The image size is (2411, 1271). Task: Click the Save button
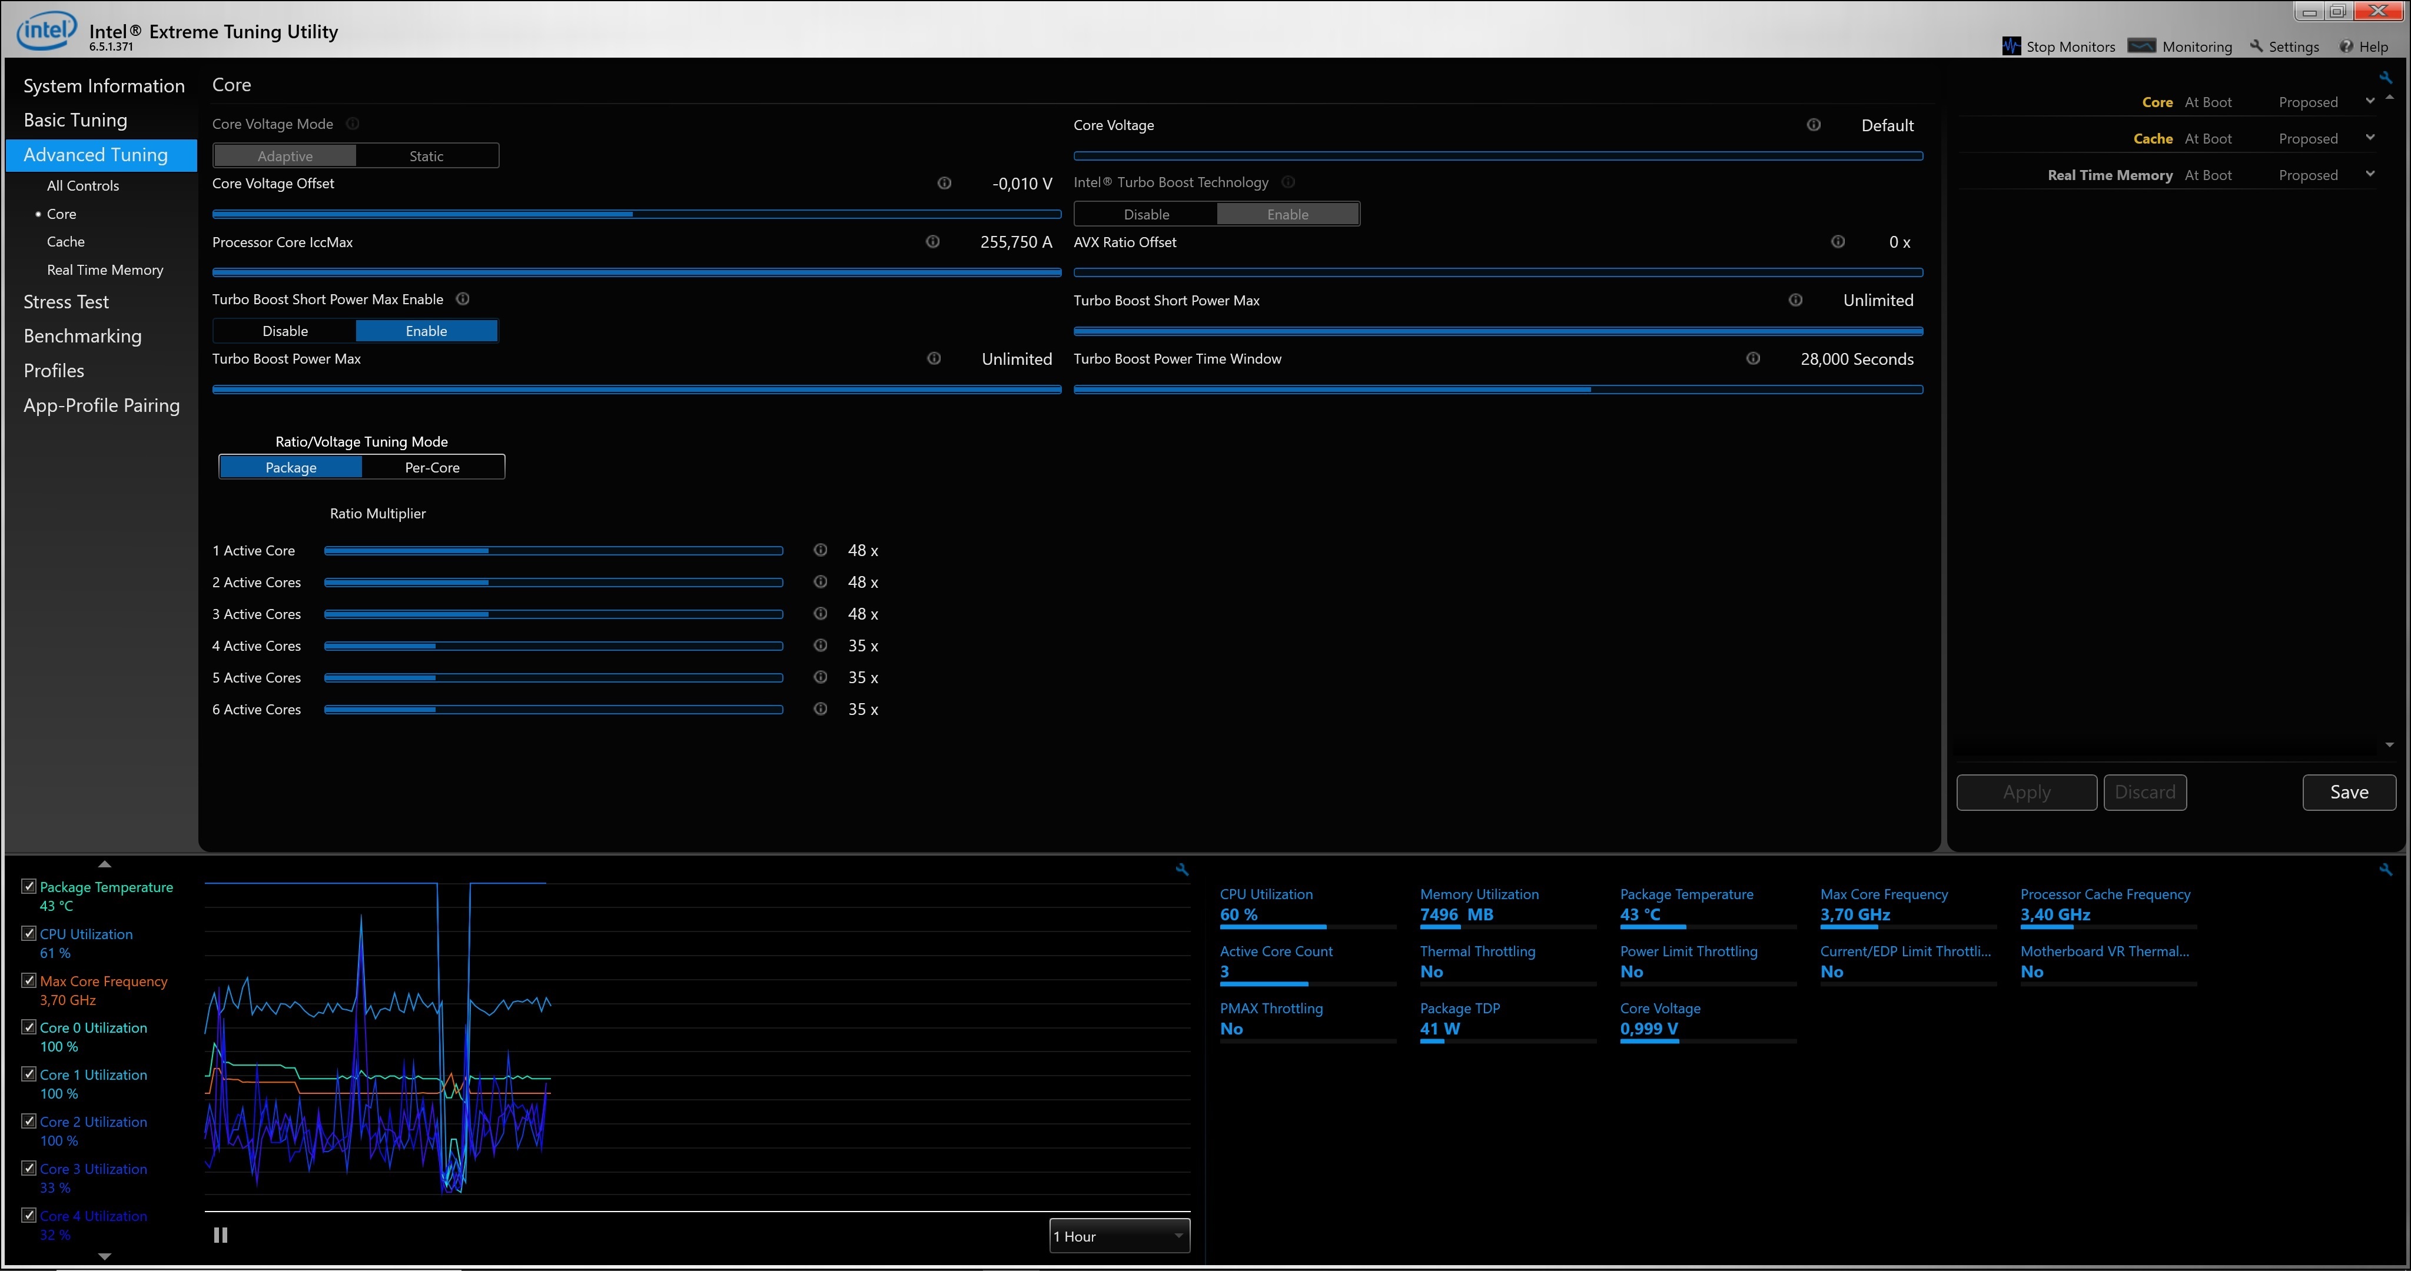click(x=2349, y=792)
